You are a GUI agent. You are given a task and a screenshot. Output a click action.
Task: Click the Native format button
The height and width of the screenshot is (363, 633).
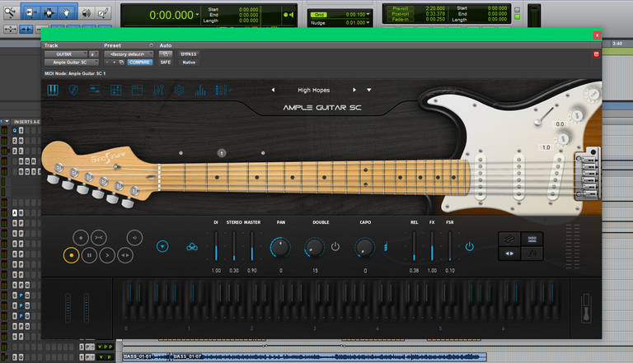(x=189, y=62)
